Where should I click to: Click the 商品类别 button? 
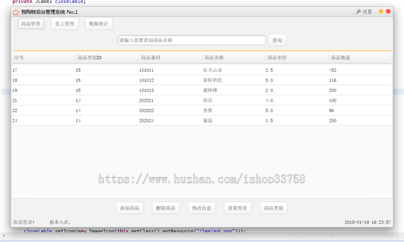[x=274, y=208]
